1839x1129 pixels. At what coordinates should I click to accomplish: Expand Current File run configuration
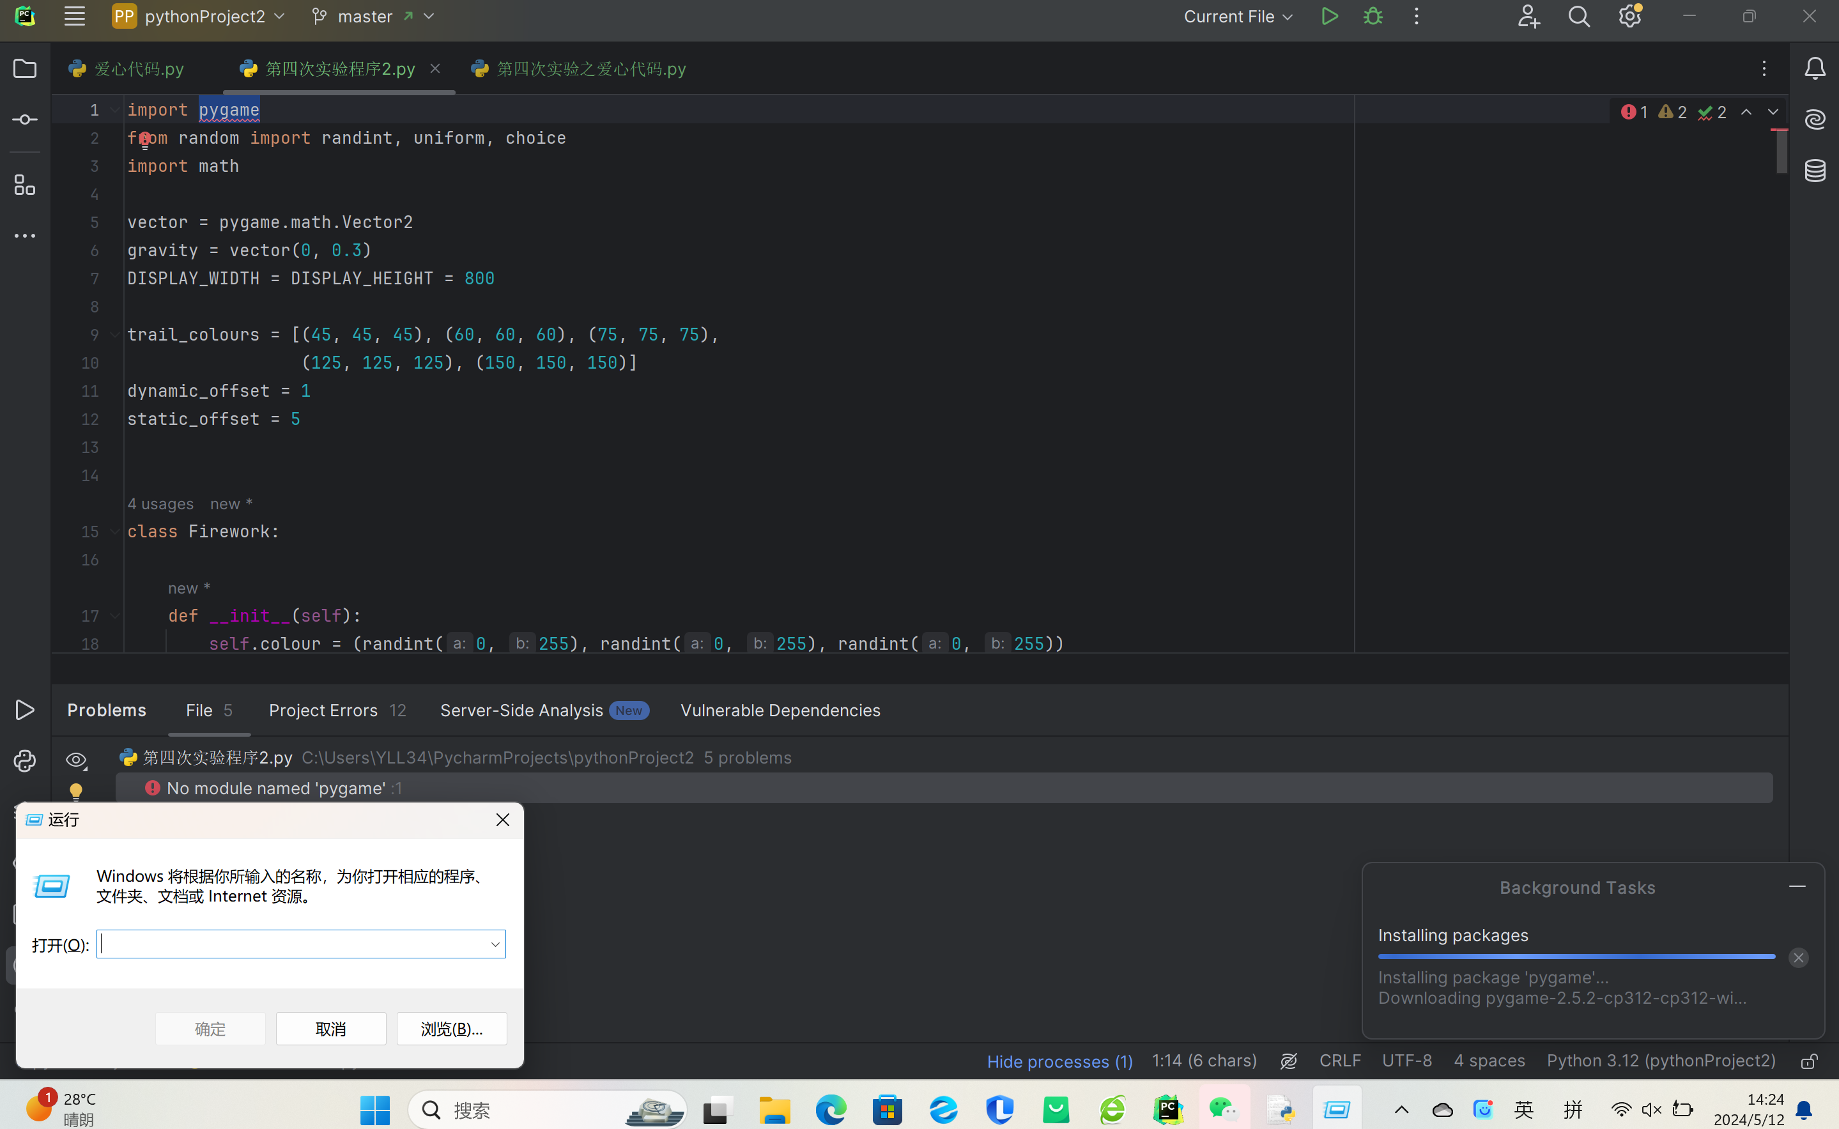point(1238,17)
